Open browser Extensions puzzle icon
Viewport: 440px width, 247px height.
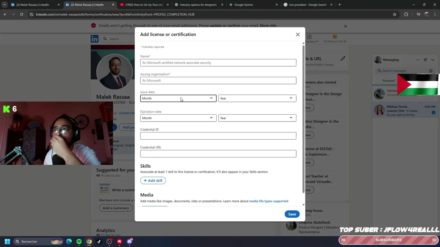click(x=406, y=14)
